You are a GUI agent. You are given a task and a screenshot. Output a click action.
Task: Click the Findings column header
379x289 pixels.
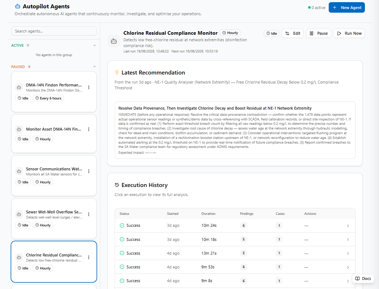coord(247,214)
